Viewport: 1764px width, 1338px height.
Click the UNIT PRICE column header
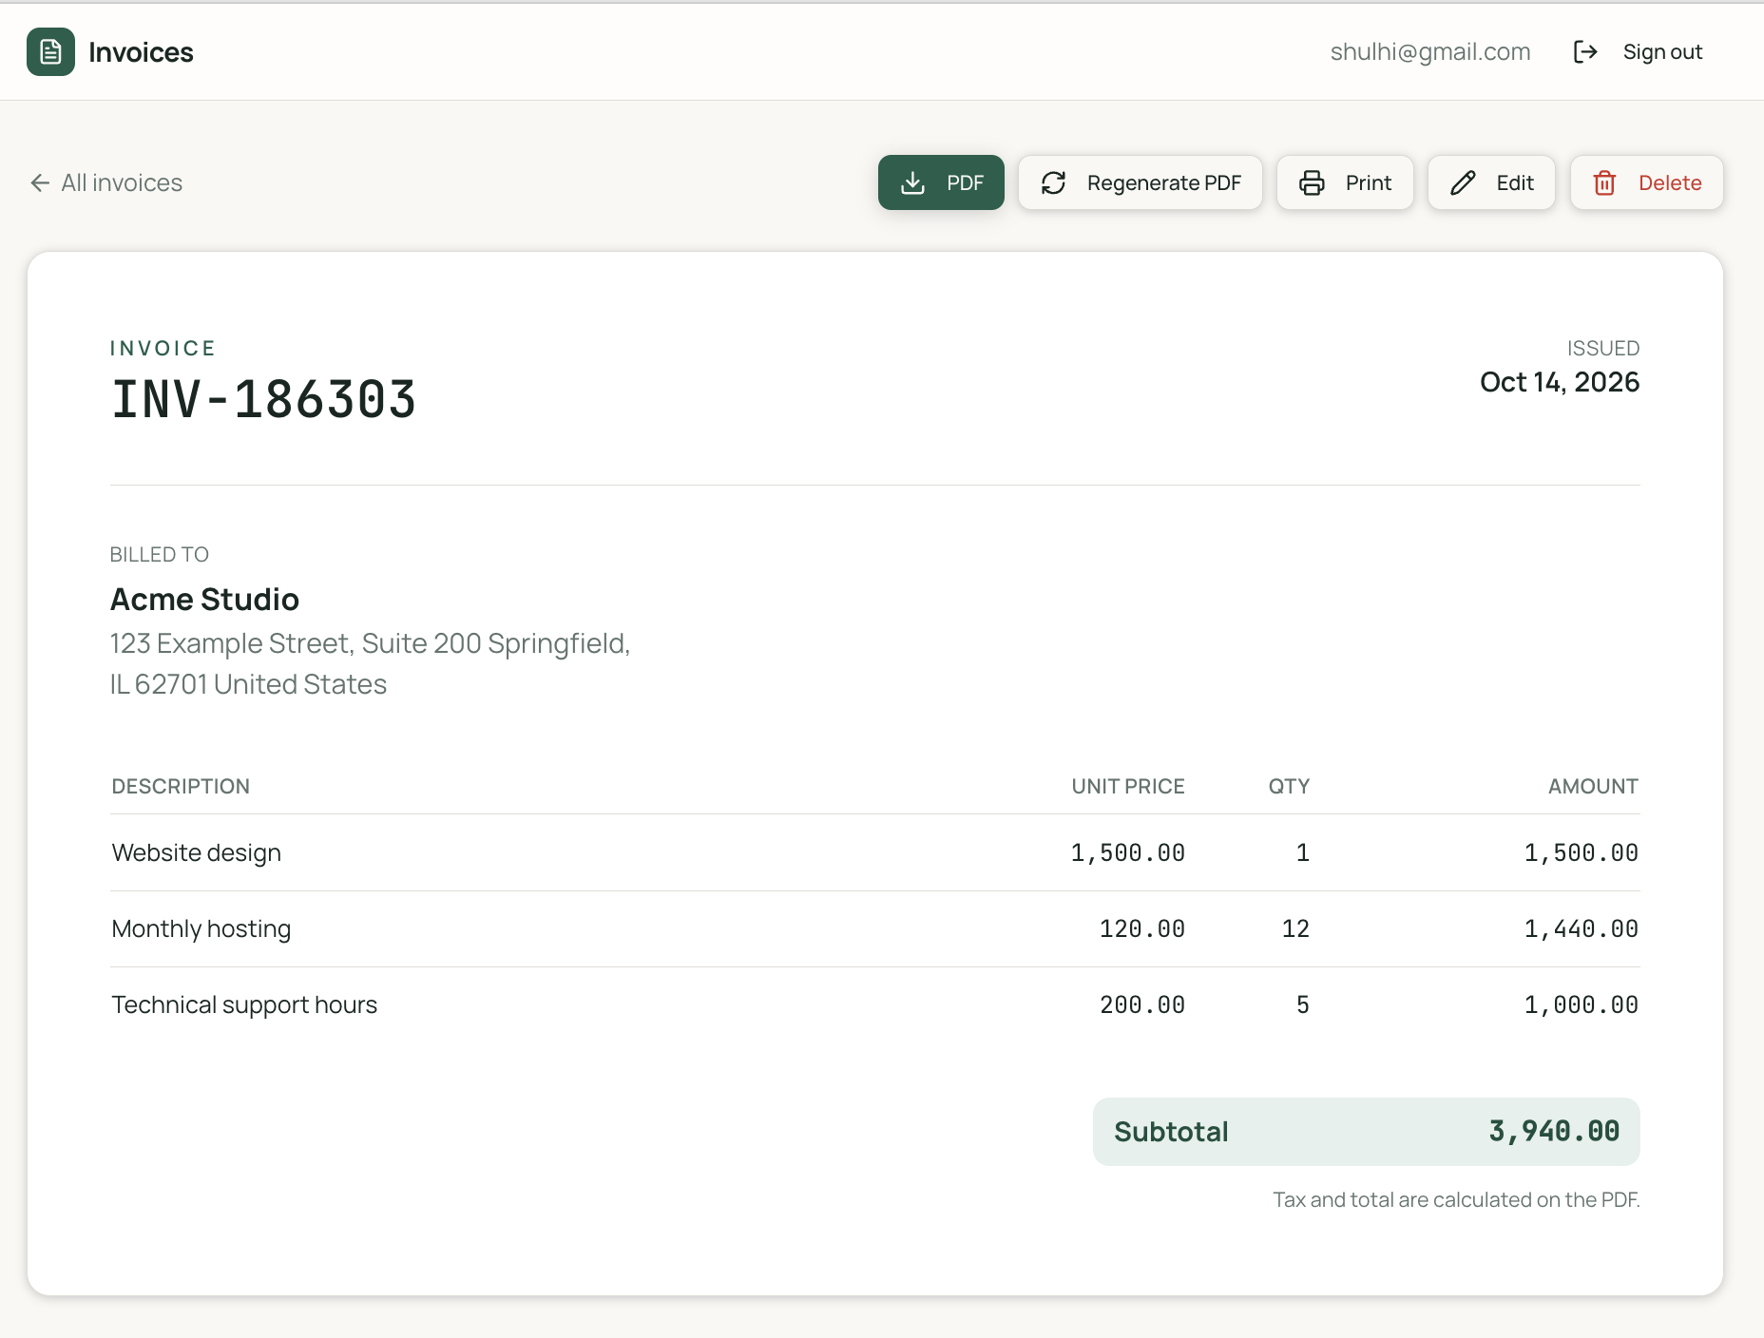(1128, 786)
